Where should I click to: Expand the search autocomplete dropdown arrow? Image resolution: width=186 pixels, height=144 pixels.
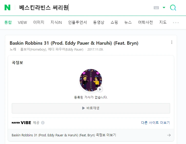tap(164, 8)
